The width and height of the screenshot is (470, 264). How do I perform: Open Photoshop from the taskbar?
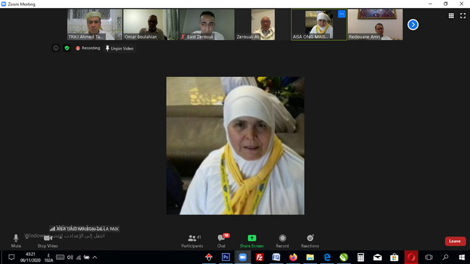tap(226, 257)
